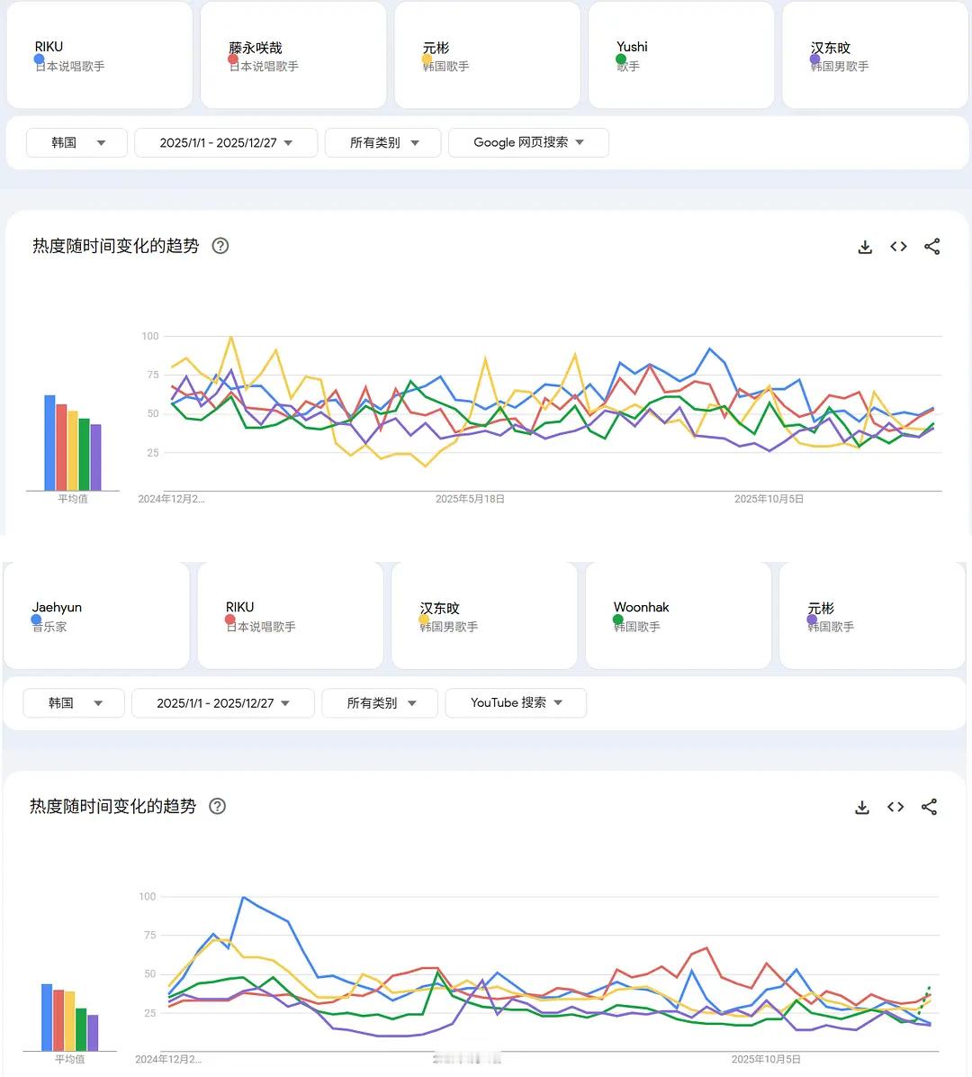This screenshot has height=1077, width=972.
Task: Click the purple average bar in the upper chart
Action: coord(96,457)
